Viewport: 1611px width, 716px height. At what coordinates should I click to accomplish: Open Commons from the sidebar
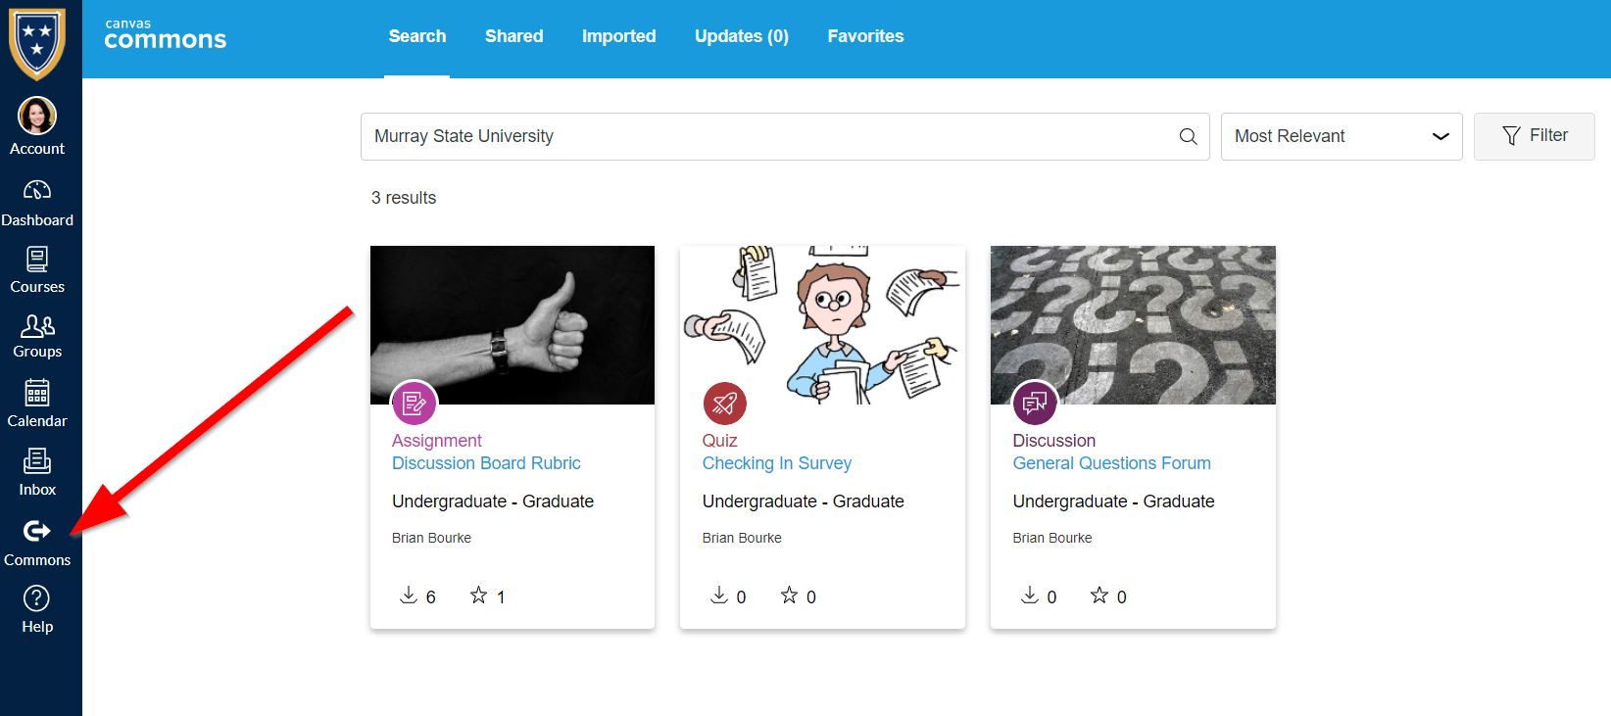coord(37,543)
